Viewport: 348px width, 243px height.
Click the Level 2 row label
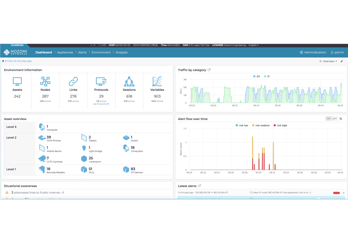(x=11, y=137)
